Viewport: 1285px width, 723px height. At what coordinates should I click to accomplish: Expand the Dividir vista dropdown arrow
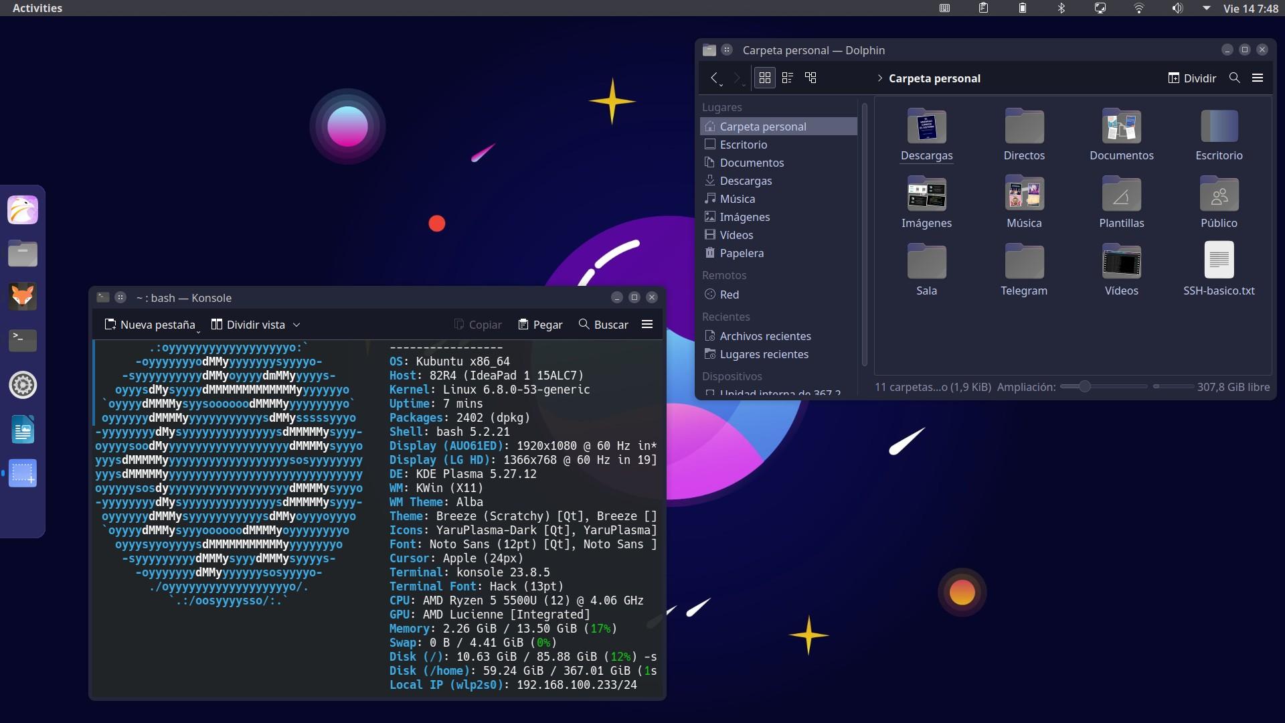296,325
